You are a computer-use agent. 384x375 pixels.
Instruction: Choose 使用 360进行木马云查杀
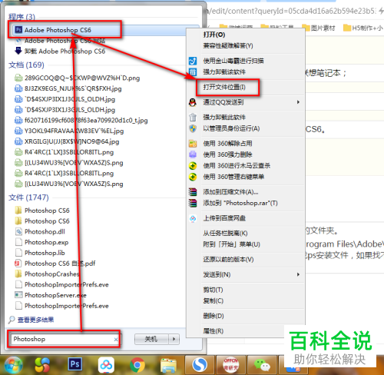tap(237, 166)
